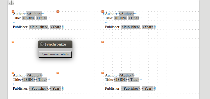This screenshot has width=210, height=99.
Task: Click the anchor icon at page top
Action: [11, 3]
